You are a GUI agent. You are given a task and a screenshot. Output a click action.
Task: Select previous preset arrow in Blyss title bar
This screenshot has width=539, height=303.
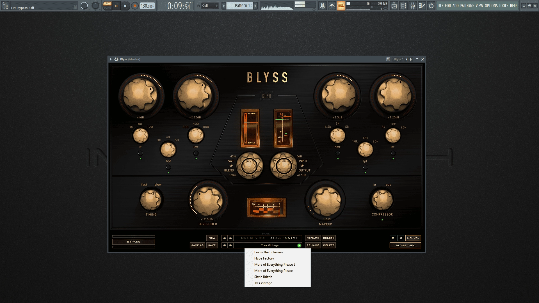406,59
